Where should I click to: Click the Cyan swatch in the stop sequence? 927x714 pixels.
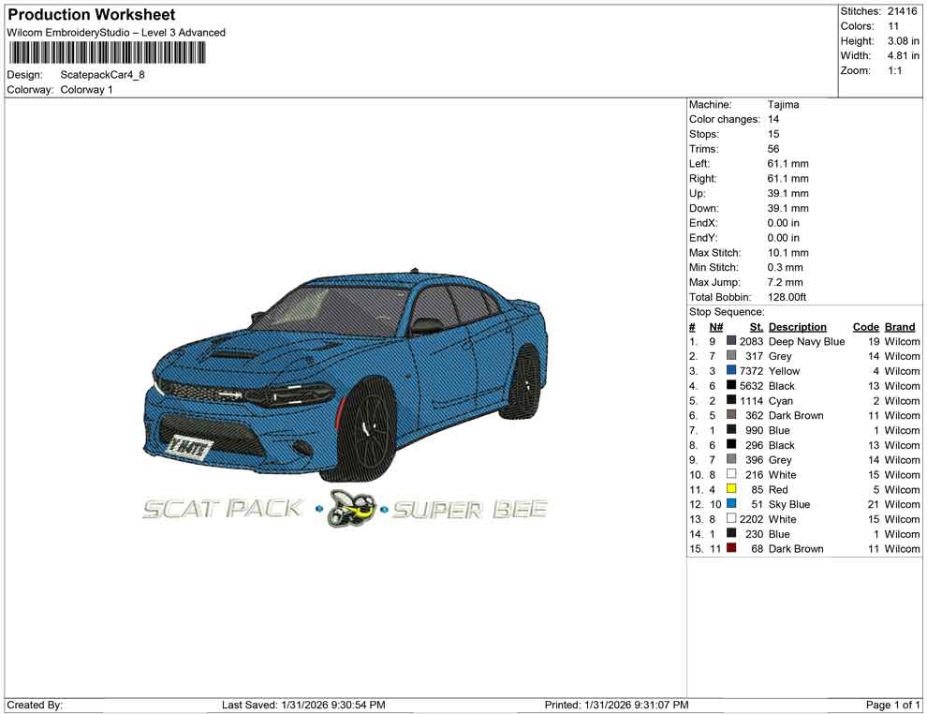[x=732, y=401]
